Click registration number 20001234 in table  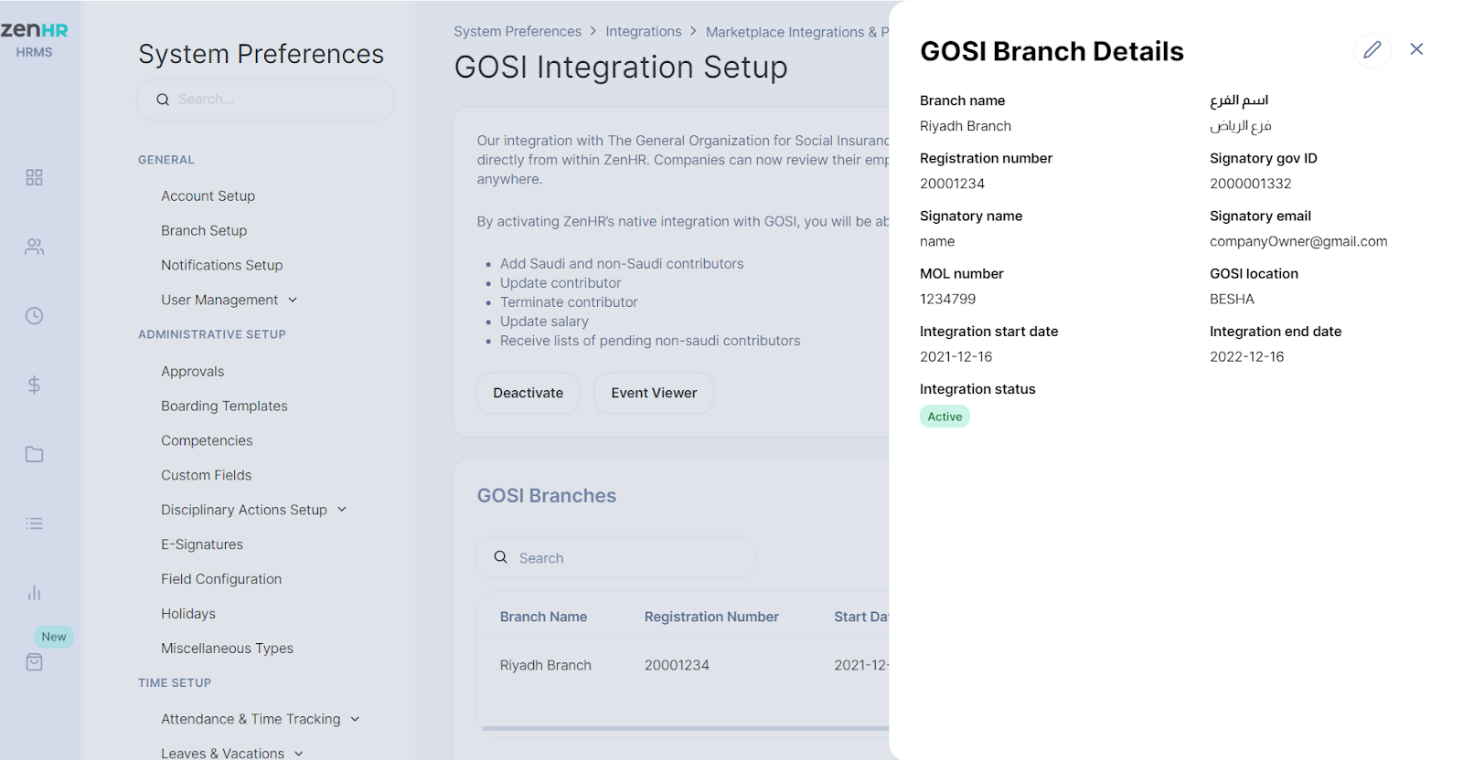point(677,665)
